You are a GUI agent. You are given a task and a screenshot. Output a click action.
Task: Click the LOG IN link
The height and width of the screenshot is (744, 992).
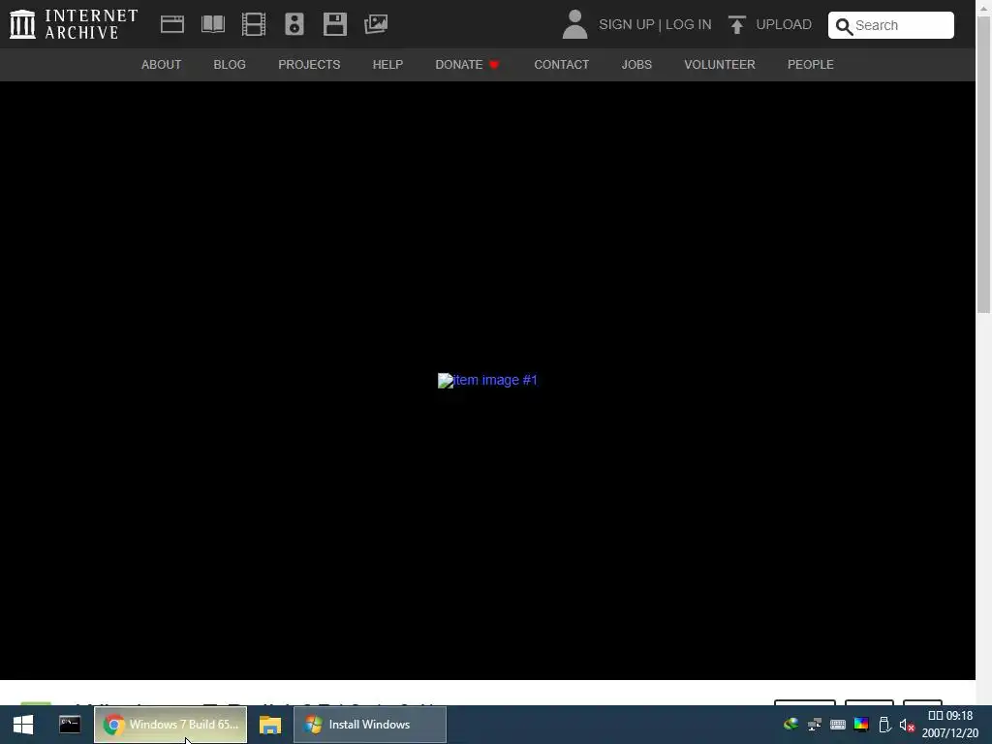point(689,24)
